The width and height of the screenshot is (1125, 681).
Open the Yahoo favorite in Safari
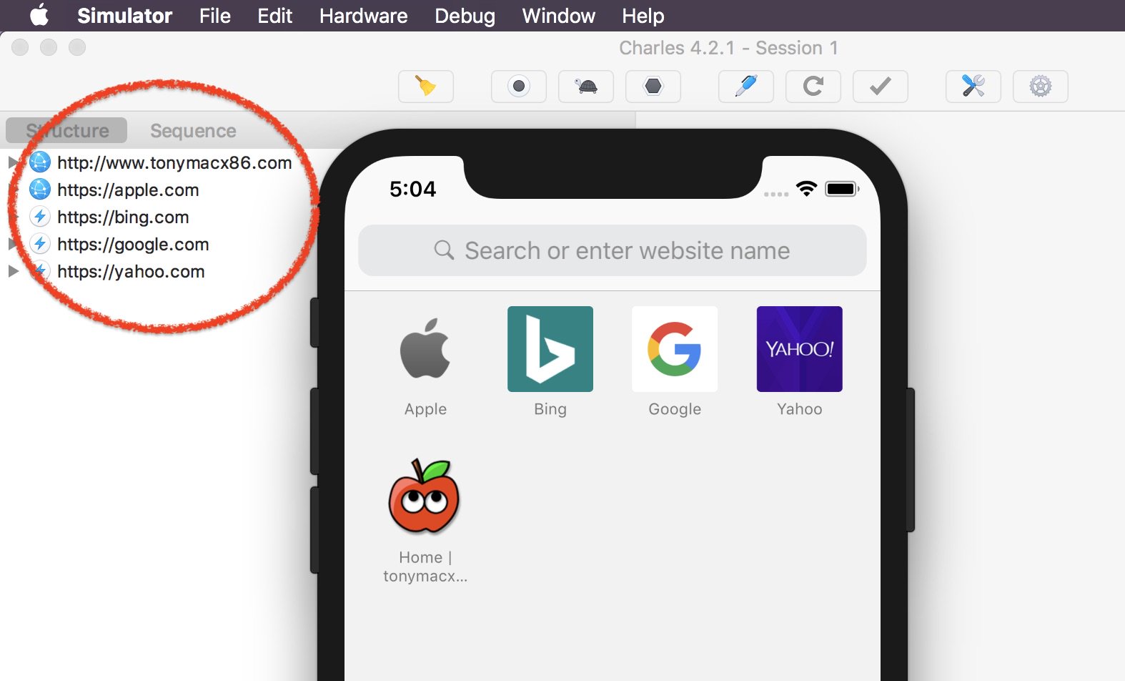(800, 362)
